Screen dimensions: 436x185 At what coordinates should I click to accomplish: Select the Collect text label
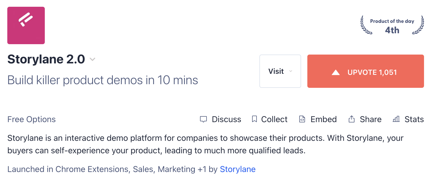click(274, 119)
